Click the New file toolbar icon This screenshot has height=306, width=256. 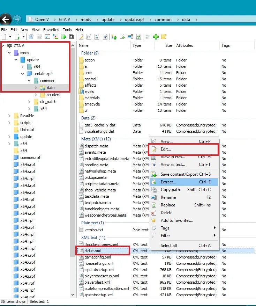click(x=4, y=36)
